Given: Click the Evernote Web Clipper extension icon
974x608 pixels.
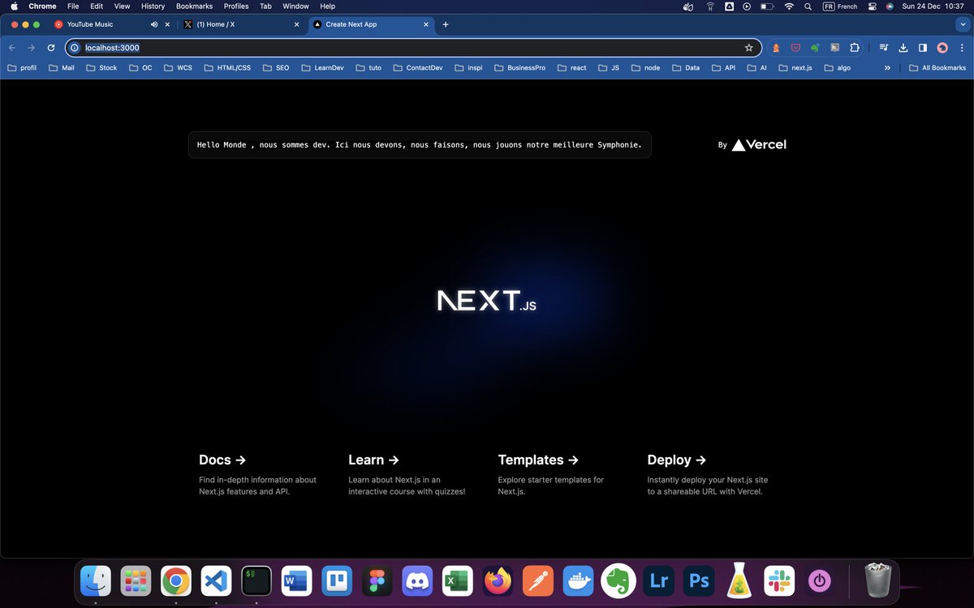Looking at the screenshot, I should tap(817, 48).
